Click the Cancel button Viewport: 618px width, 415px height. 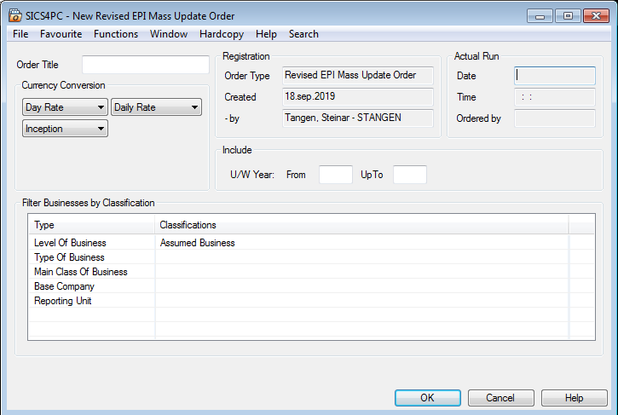[500, 398]
